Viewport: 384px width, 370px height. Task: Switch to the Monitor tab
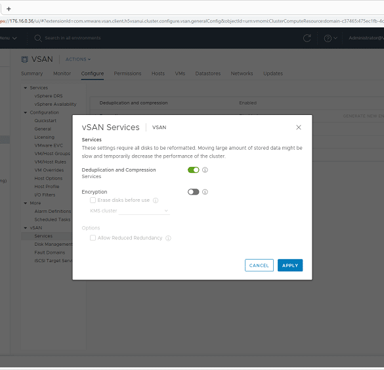pos(62,74)
